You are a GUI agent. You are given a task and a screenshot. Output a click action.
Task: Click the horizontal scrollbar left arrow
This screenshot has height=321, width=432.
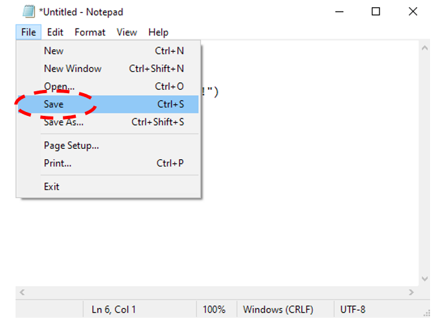pyautogui.click(x=23, y=292)
